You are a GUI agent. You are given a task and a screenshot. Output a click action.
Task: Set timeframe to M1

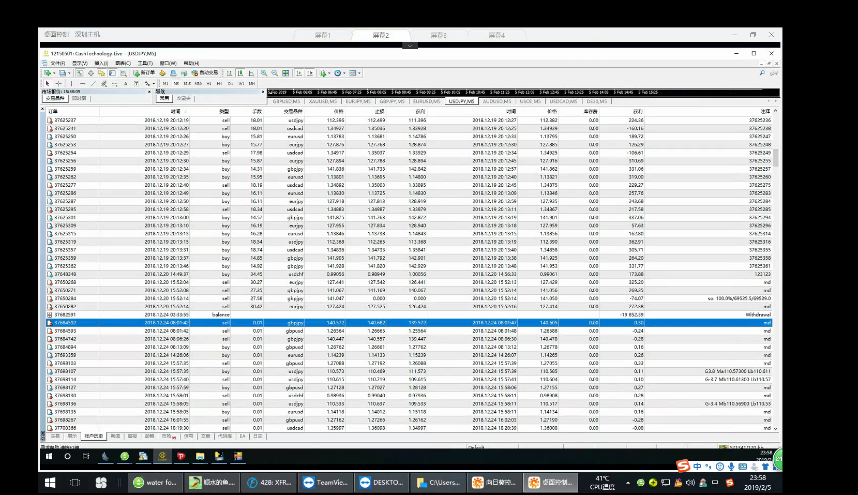tap(165, 83)
